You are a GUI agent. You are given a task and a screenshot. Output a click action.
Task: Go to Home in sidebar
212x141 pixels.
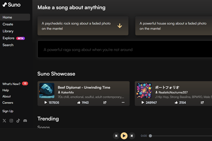pos(15,17)
